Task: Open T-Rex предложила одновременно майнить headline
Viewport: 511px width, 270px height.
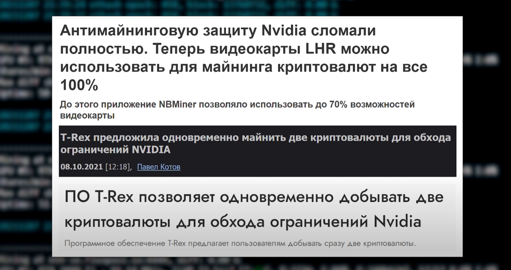Action: [x=256, y=144]
